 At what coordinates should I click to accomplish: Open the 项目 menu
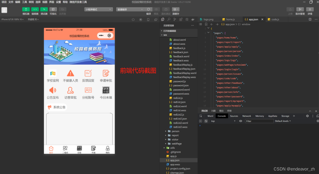click(4, 2)
